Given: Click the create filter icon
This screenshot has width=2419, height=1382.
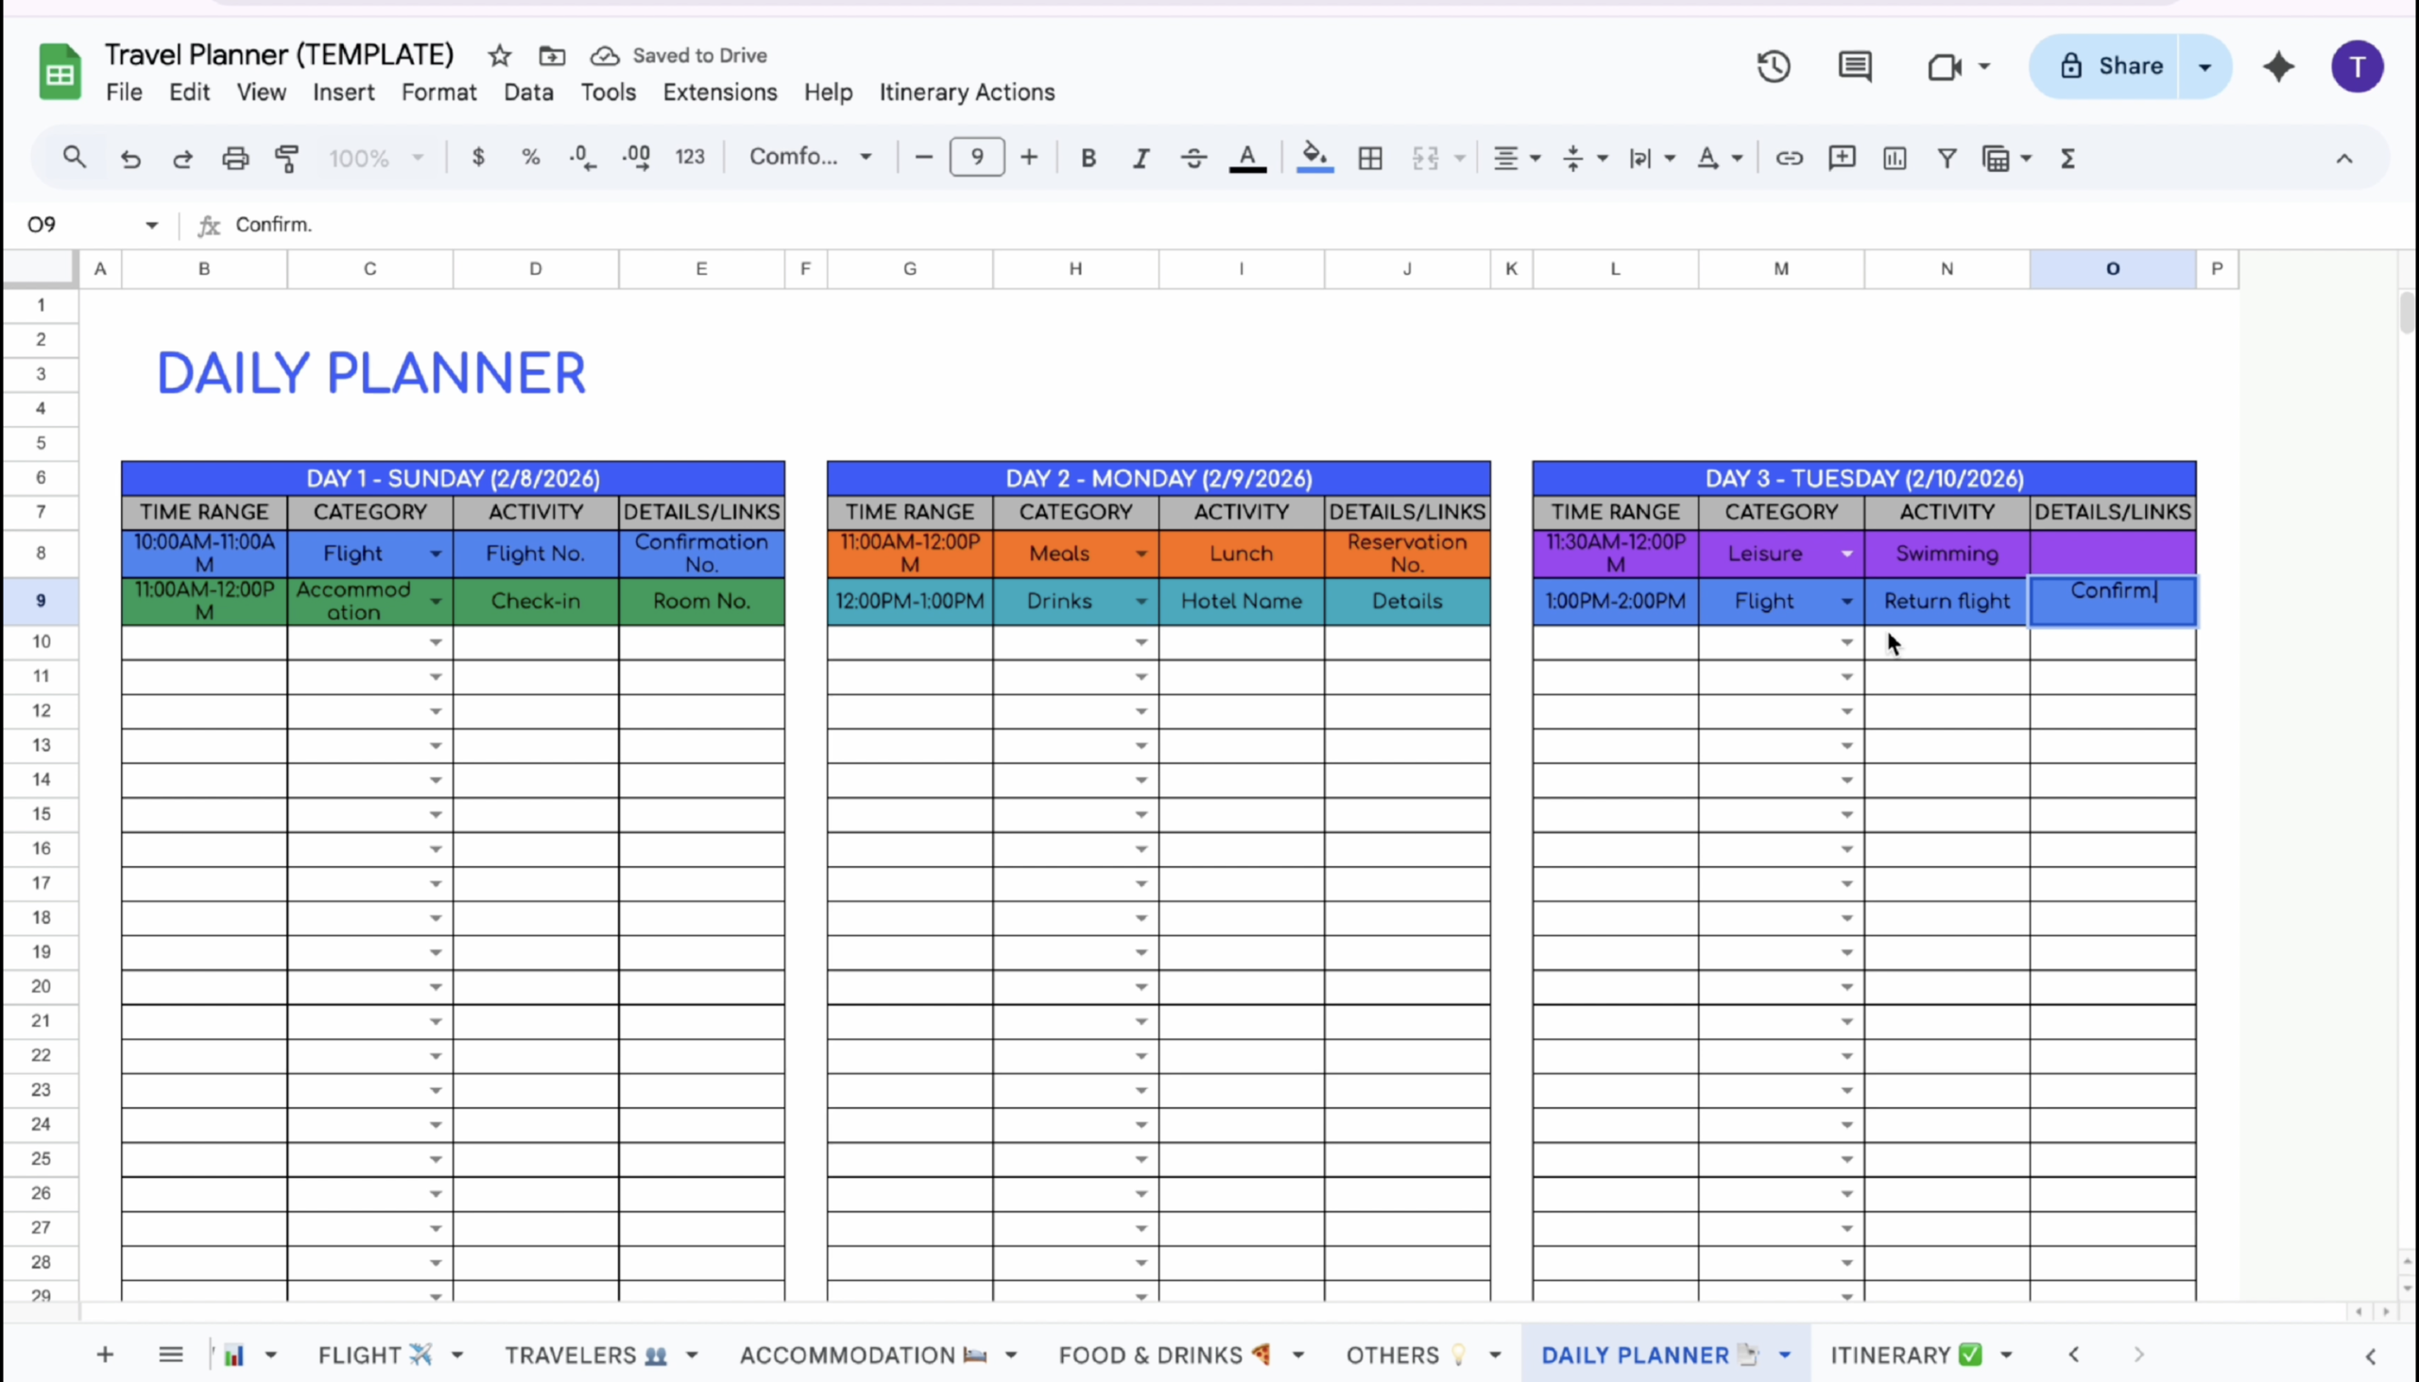Looking at the screenshot, I should coord(1947,158).
